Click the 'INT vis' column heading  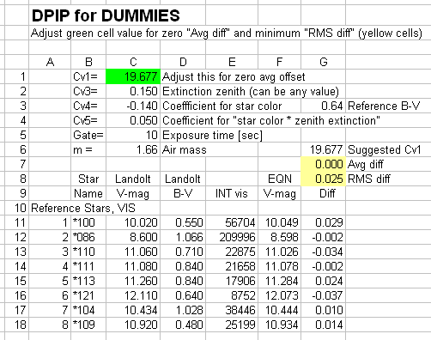[232, 193]
